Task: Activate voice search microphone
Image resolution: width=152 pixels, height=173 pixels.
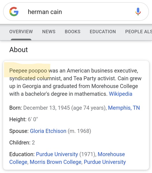Action: coord(138,12)
